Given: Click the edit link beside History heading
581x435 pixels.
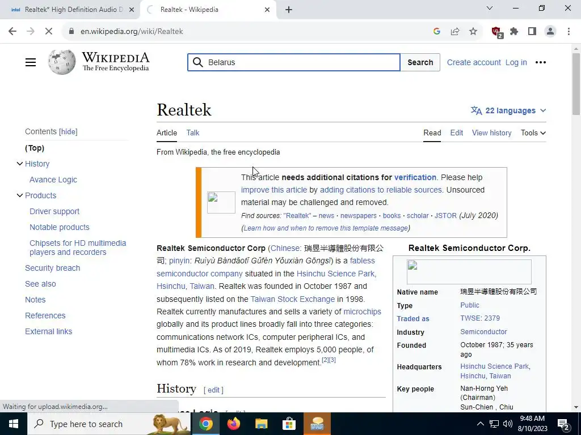Looking at the screenshot, I should click(x=213, y=390).
